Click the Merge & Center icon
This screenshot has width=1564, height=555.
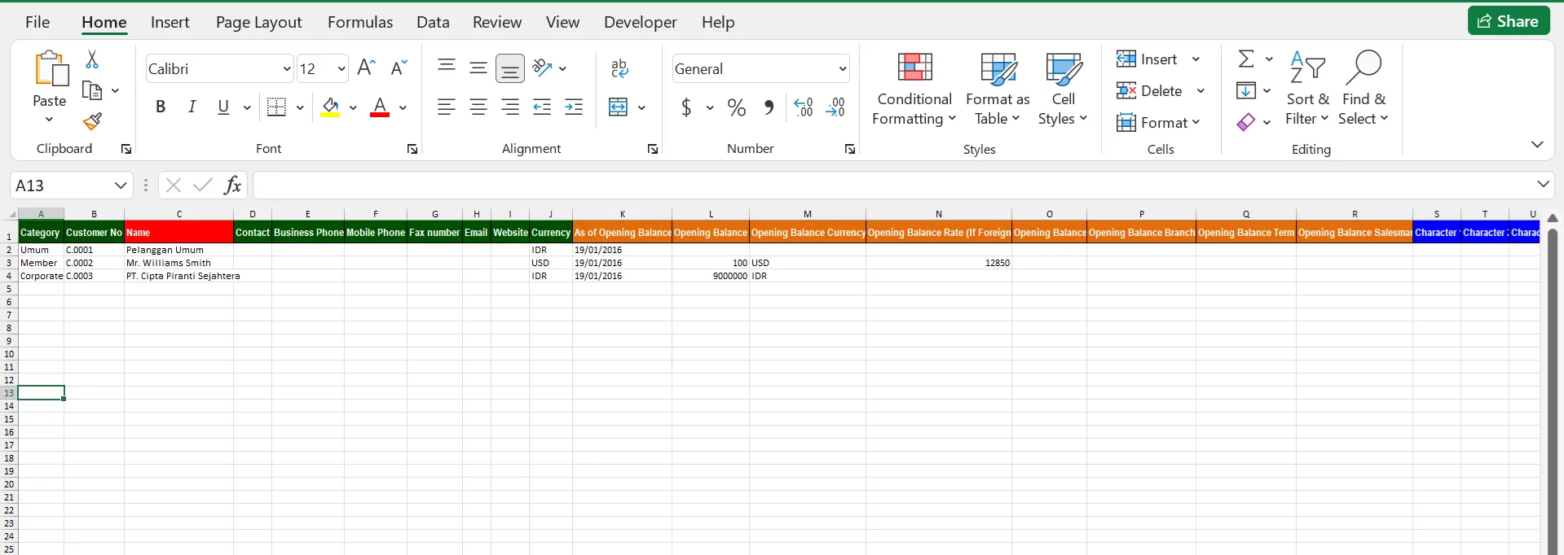pyautogui.click(x=619, y=107)
